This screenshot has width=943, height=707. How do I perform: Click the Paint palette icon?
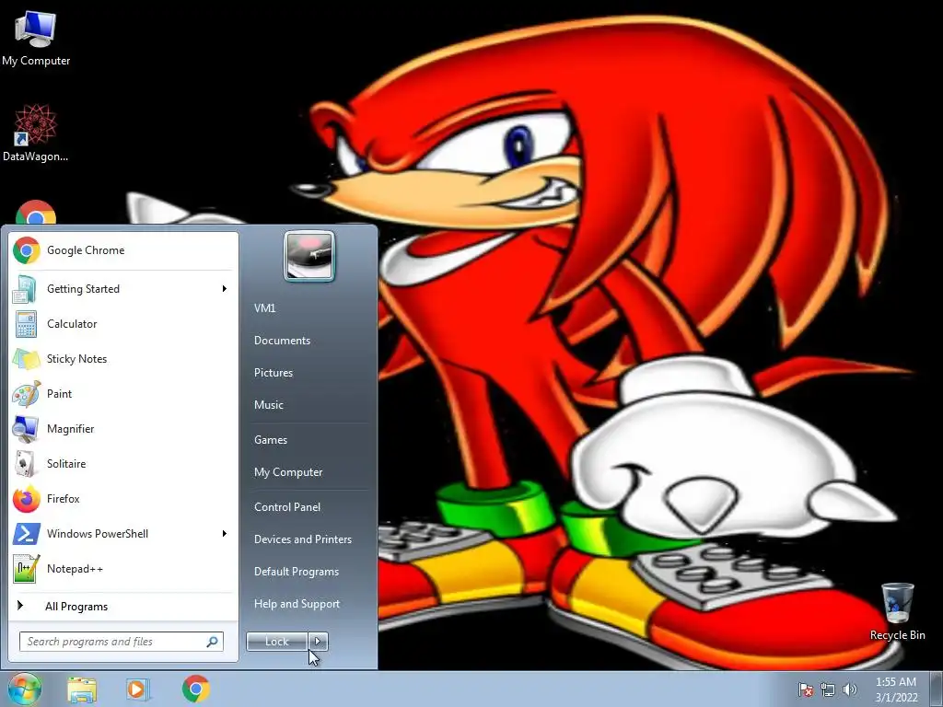pyautogui.click(x=27, y=394)
